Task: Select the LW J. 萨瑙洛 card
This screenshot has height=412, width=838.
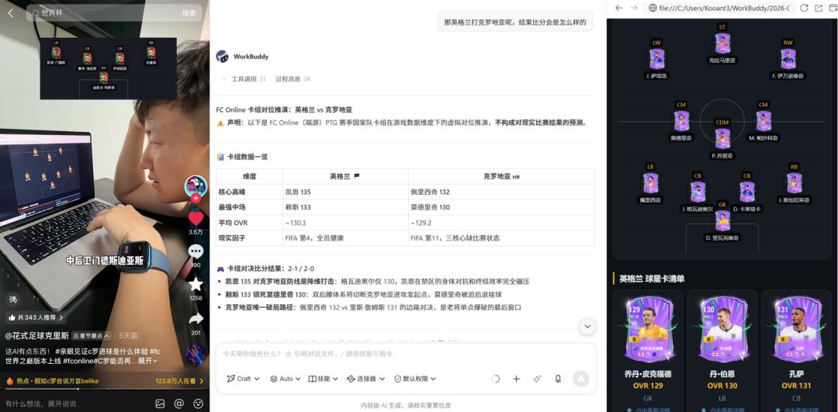Action: click(x=656, y=59)
